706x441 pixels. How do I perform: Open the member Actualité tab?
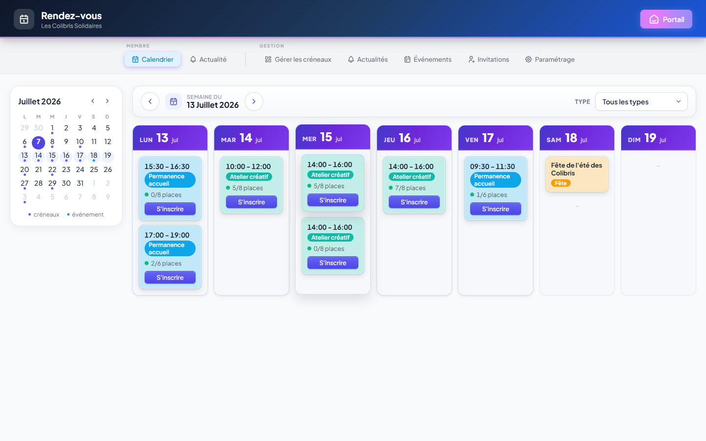click(208, 59)
